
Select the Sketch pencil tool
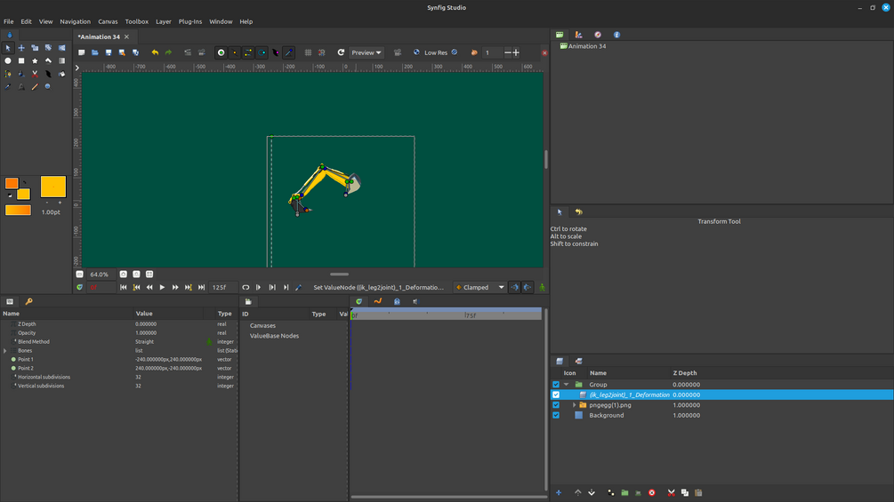tap(35, 87)
